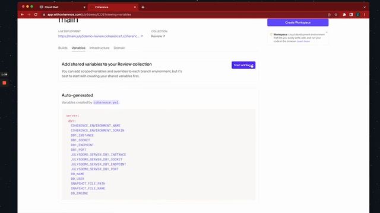Select the Coherence browser tab
This screenshot has height=213, width=380.
pos(113,7)
